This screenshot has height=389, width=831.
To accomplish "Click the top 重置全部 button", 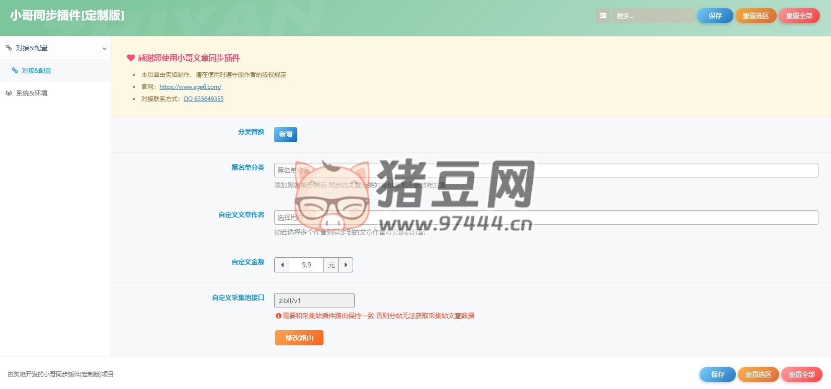I will 799,16.
